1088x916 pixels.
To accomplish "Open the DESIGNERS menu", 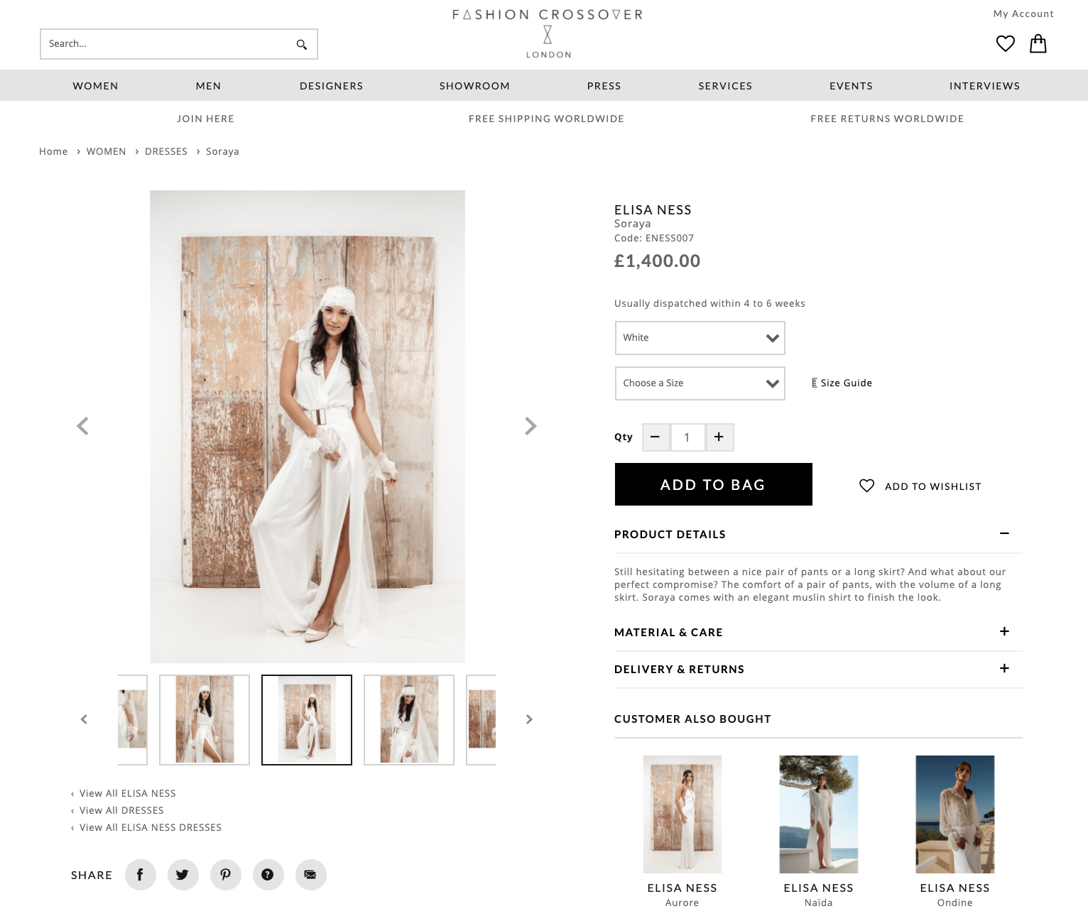I will [x=332, y=86].
